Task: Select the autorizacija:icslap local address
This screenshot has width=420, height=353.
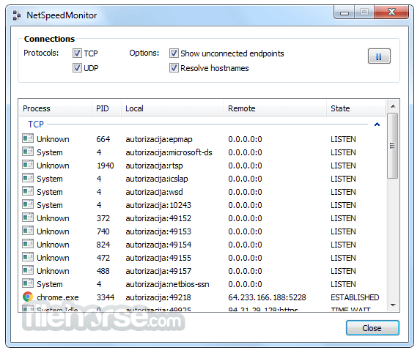Action: 157,179
